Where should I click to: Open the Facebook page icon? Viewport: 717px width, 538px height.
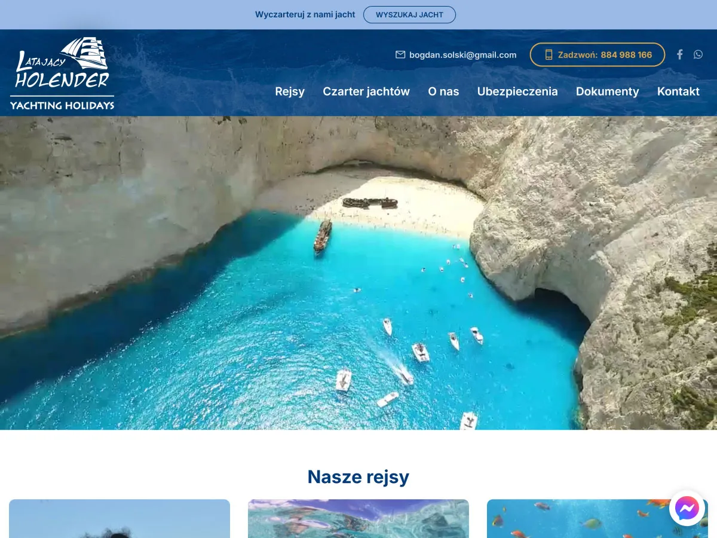(679, 54)
